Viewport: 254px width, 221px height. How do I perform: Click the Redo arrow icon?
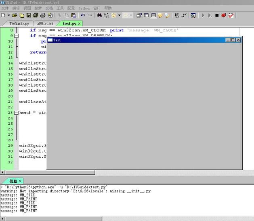click(x=90, y=15)
